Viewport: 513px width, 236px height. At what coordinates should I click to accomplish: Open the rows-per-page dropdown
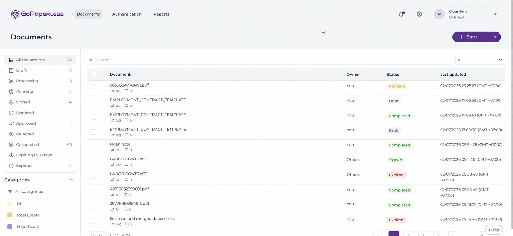tap(97, 235)
